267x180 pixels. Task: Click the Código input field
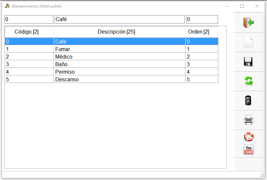pyautogui.click(x=29, y=19)
